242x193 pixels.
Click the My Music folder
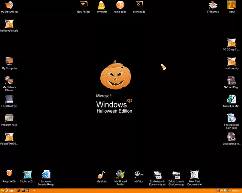[102, 175]
